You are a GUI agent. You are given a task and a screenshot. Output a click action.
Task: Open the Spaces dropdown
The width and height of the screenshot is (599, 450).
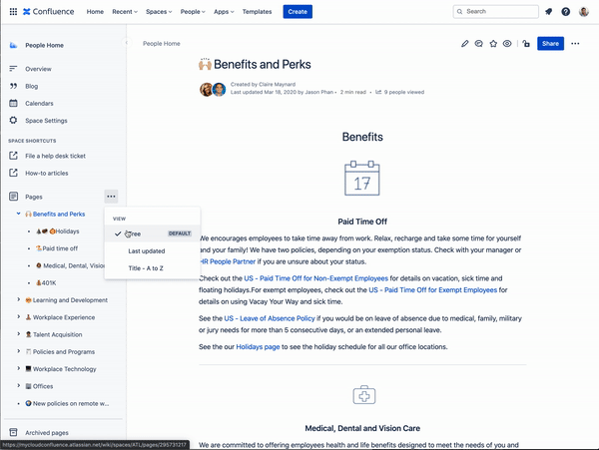point(159,11)
